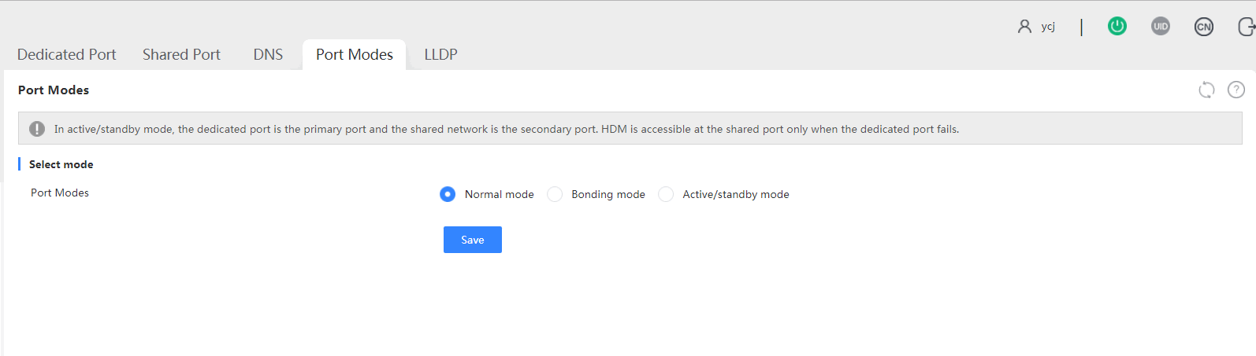The width and height of the screenshot is (1256, 356).
Task: Go to the DNS tab
Action: 268,54
